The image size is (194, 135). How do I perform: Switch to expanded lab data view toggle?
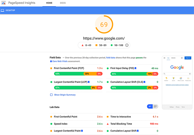(x=155, y=106)
